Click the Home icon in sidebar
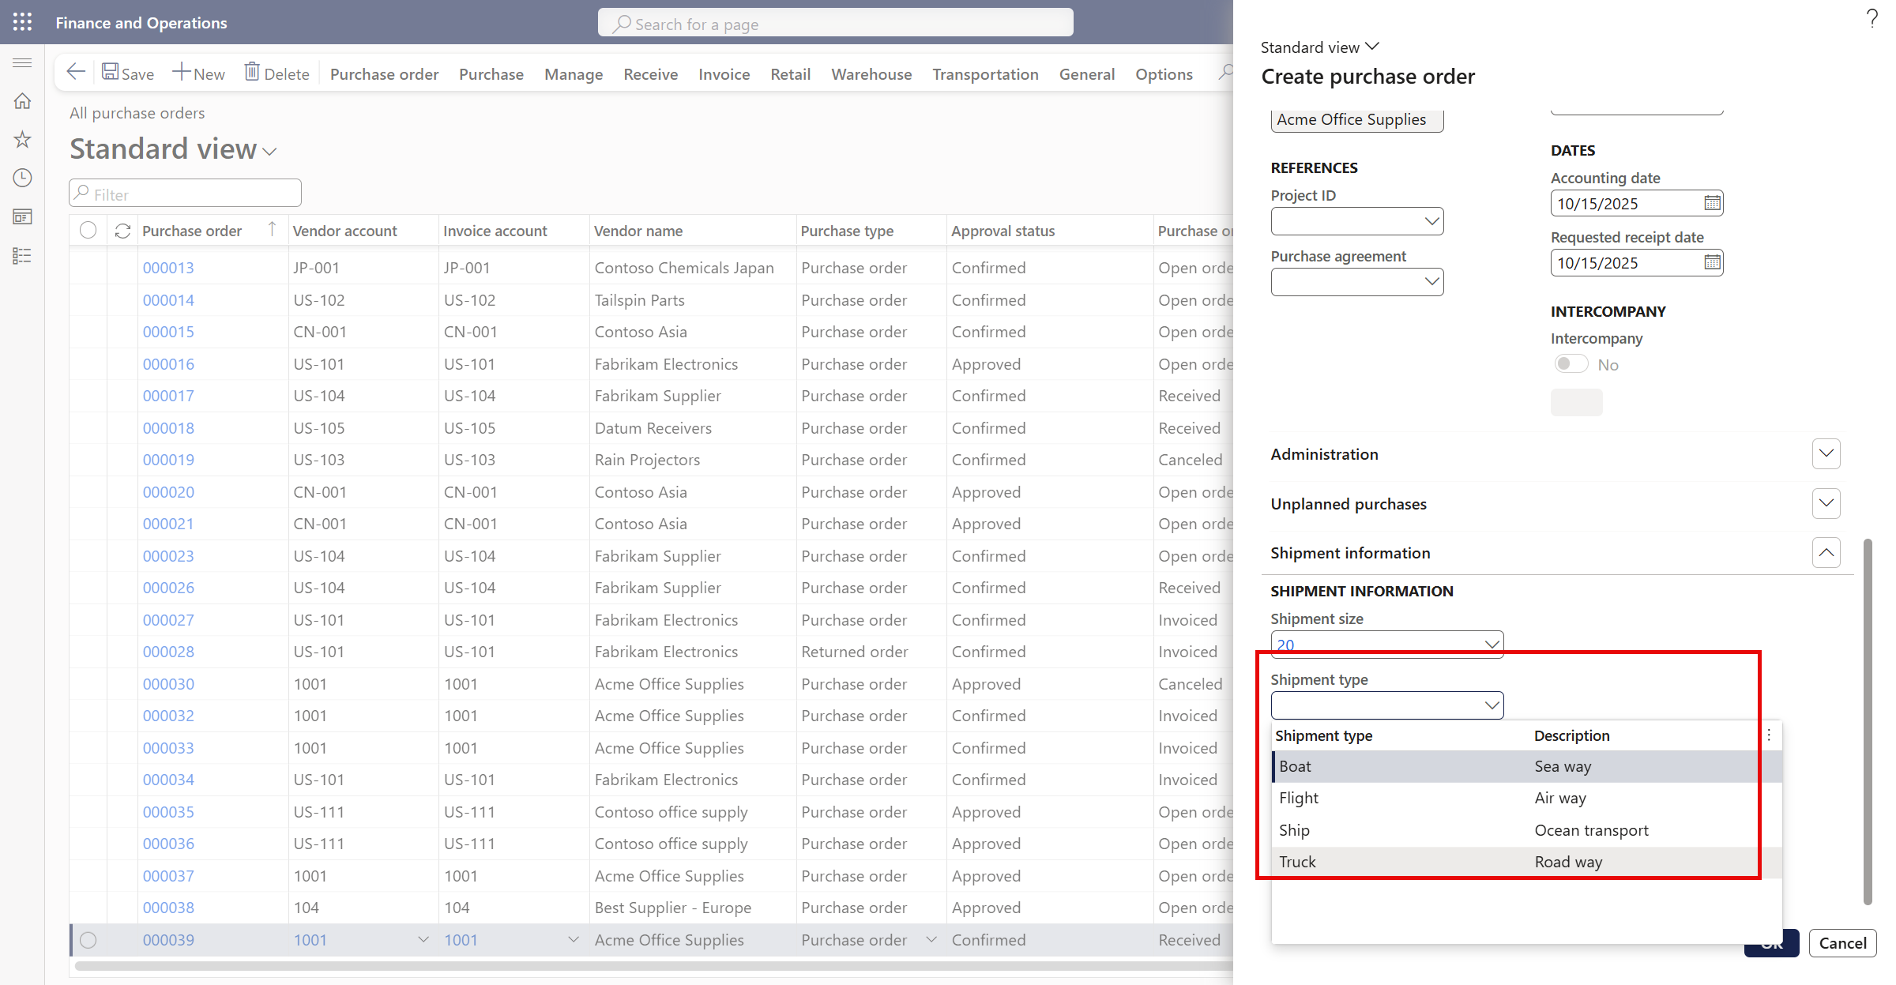The width and height of the screenshot is (1896, 985). [22, 101]
